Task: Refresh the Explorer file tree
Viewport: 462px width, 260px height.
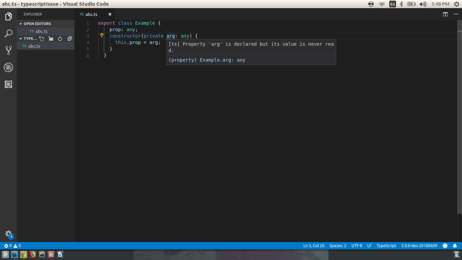Action: pyautogui.click(x=60, y=39)
